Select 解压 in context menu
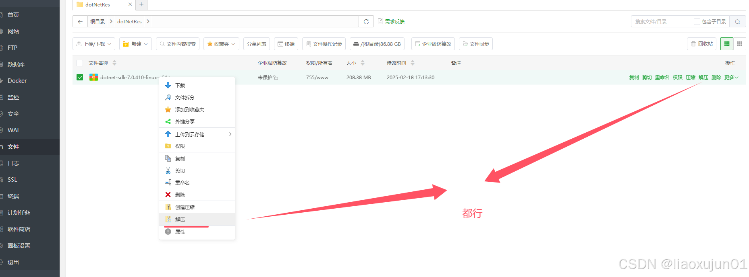Screen dimensions: 749x277 coord(197,219)
